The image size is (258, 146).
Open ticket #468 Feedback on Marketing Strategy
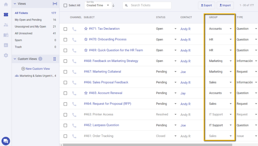pyautogui.click(x=111, y=61)
